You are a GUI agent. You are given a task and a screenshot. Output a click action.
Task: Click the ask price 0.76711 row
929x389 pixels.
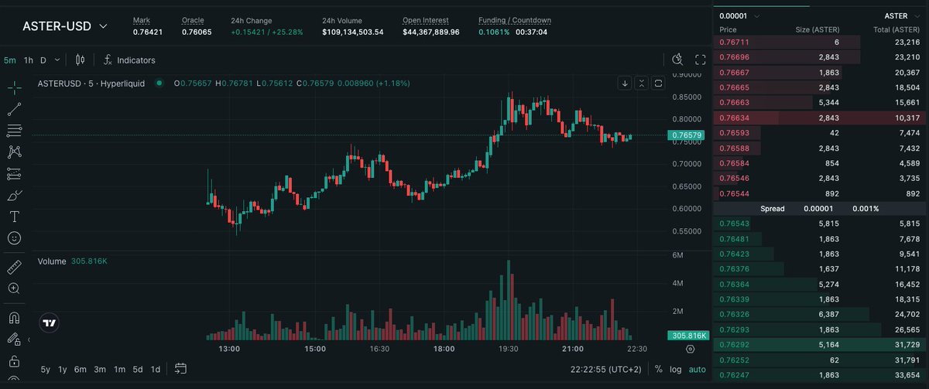821,42
